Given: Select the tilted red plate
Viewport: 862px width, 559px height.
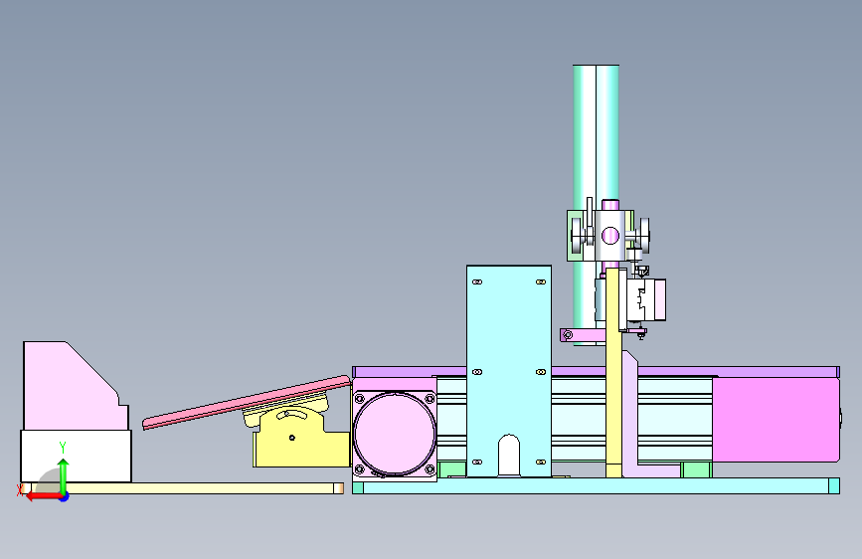Looking at the screenshot, I should point(247,402).
